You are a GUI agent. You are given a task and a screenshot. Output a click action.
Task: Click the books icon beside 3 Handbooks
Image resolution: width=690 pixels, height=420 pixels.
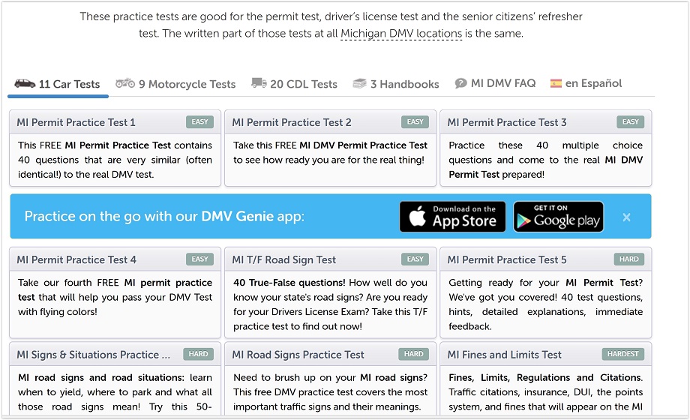point(359,83)
